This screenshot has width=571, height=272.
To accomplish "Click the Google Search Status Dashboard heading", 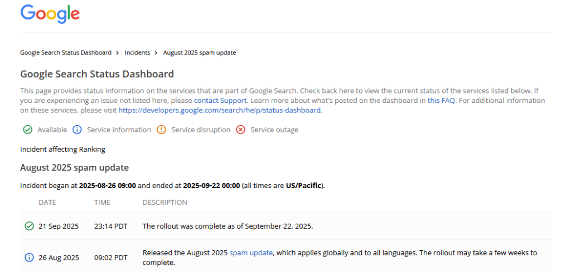I will [x=97, y=74].
